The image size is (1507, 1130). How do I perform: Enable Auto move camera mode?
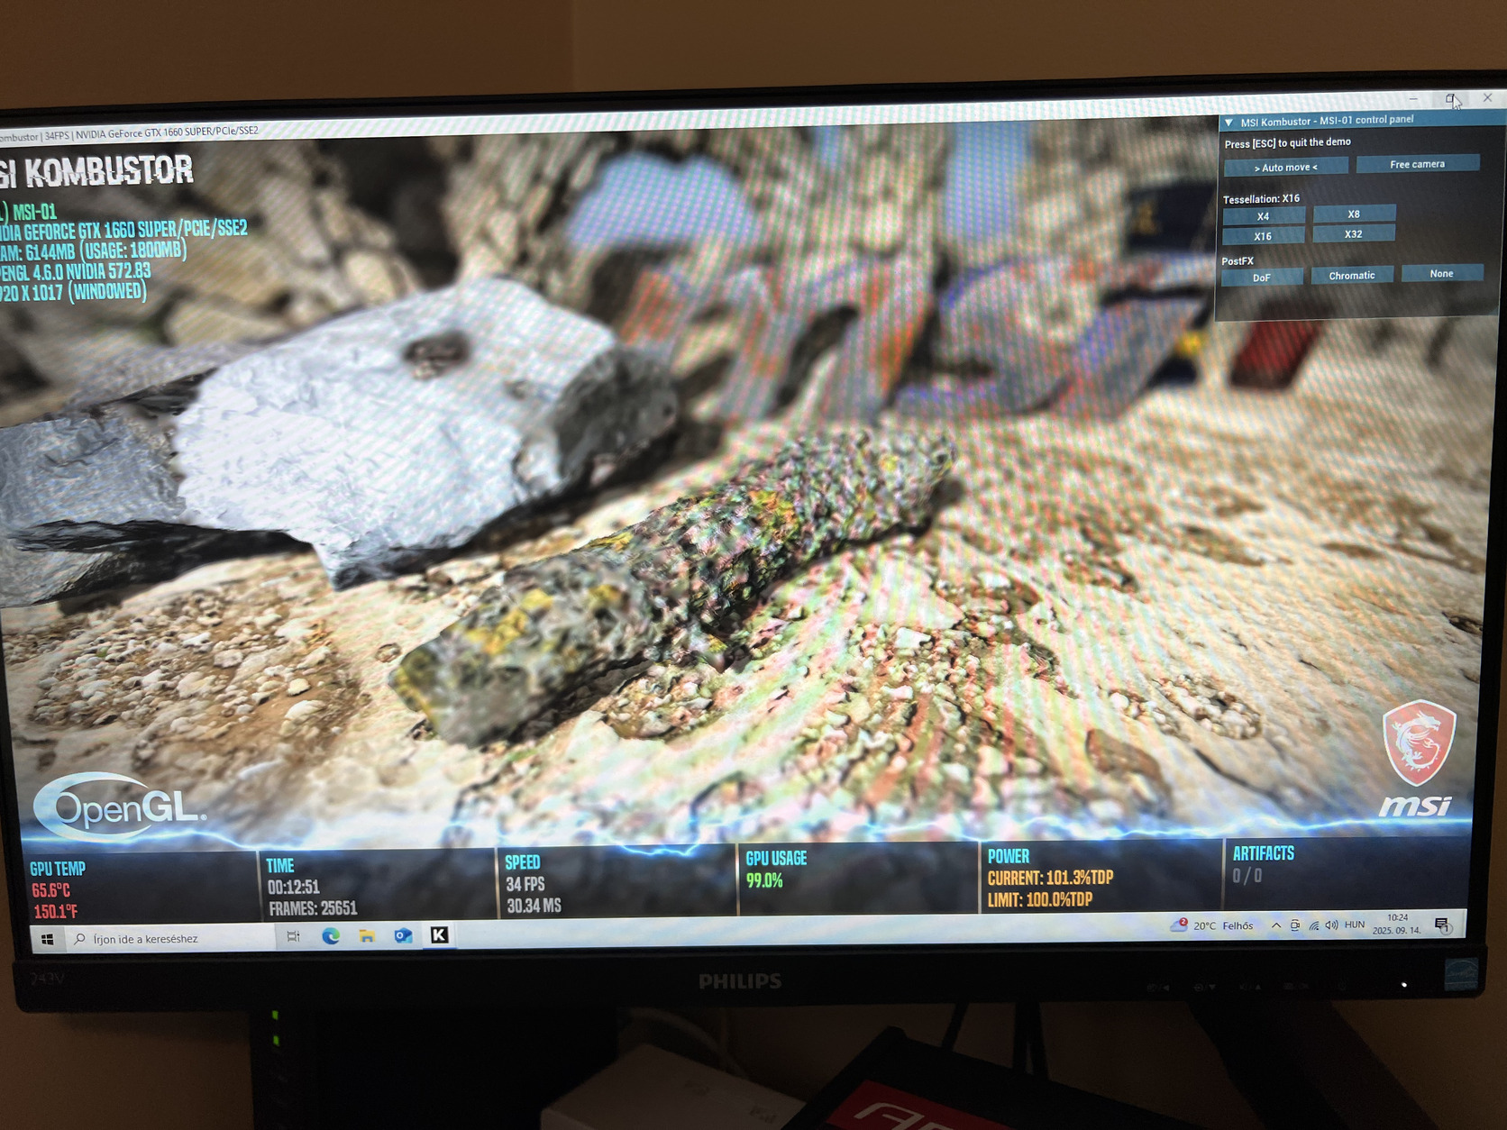tap(1285, 167)
